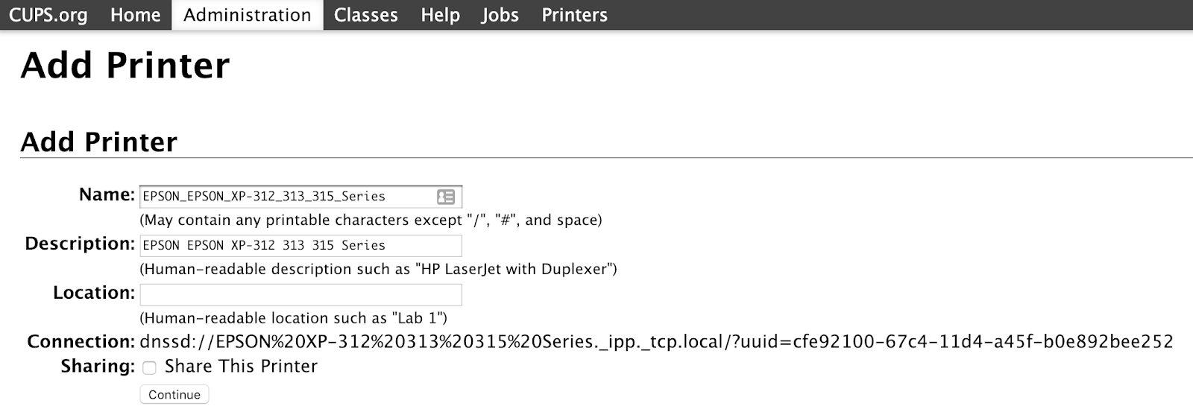This screenshot has width=1193, height=418.
Task: Click the Location field label
Action: click(94, 293)
